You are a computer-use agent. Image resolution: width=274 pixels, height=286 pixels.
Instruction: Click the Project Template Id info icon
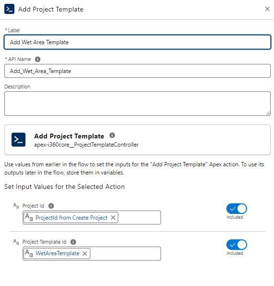click(x=73, y=242)
